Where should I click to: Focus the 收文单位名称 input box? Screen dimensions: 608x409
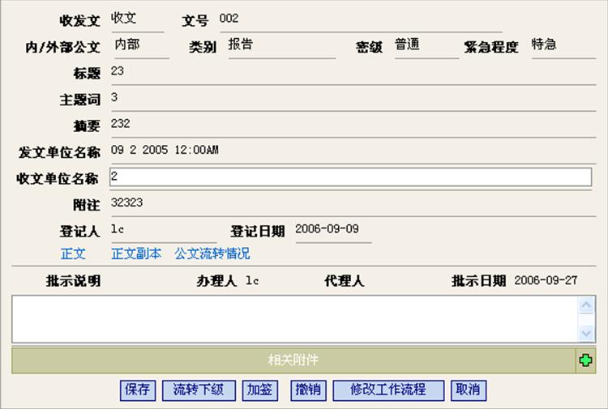[x=350, y=177]
